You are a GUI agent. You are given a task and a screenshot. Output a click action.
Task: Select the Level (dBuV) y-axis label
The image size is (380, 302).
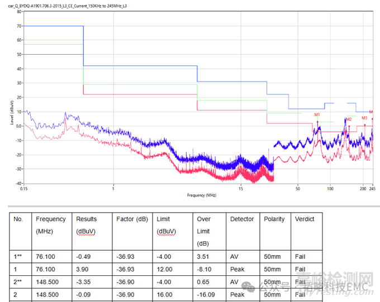(12, 112)
